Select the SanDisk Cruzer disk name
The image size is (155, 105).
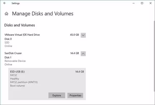point(13,53)
